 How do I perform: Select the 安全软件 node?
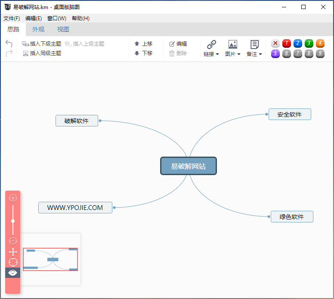click(x=290, y=114)
